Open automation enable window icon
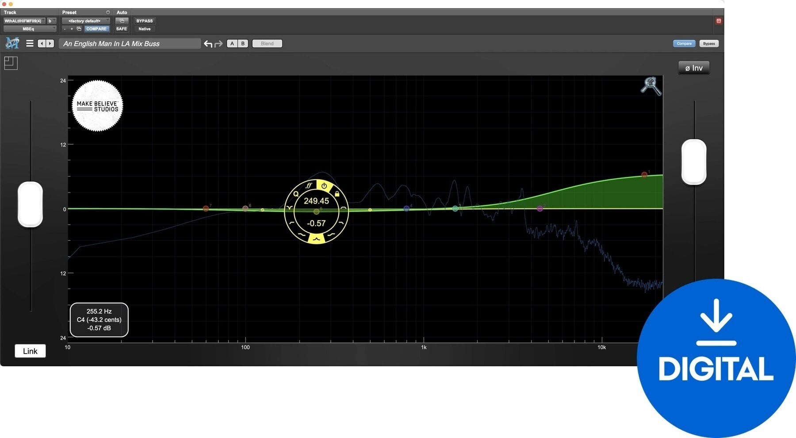Screen dimensions: 796x438 (x=122, y=21)
